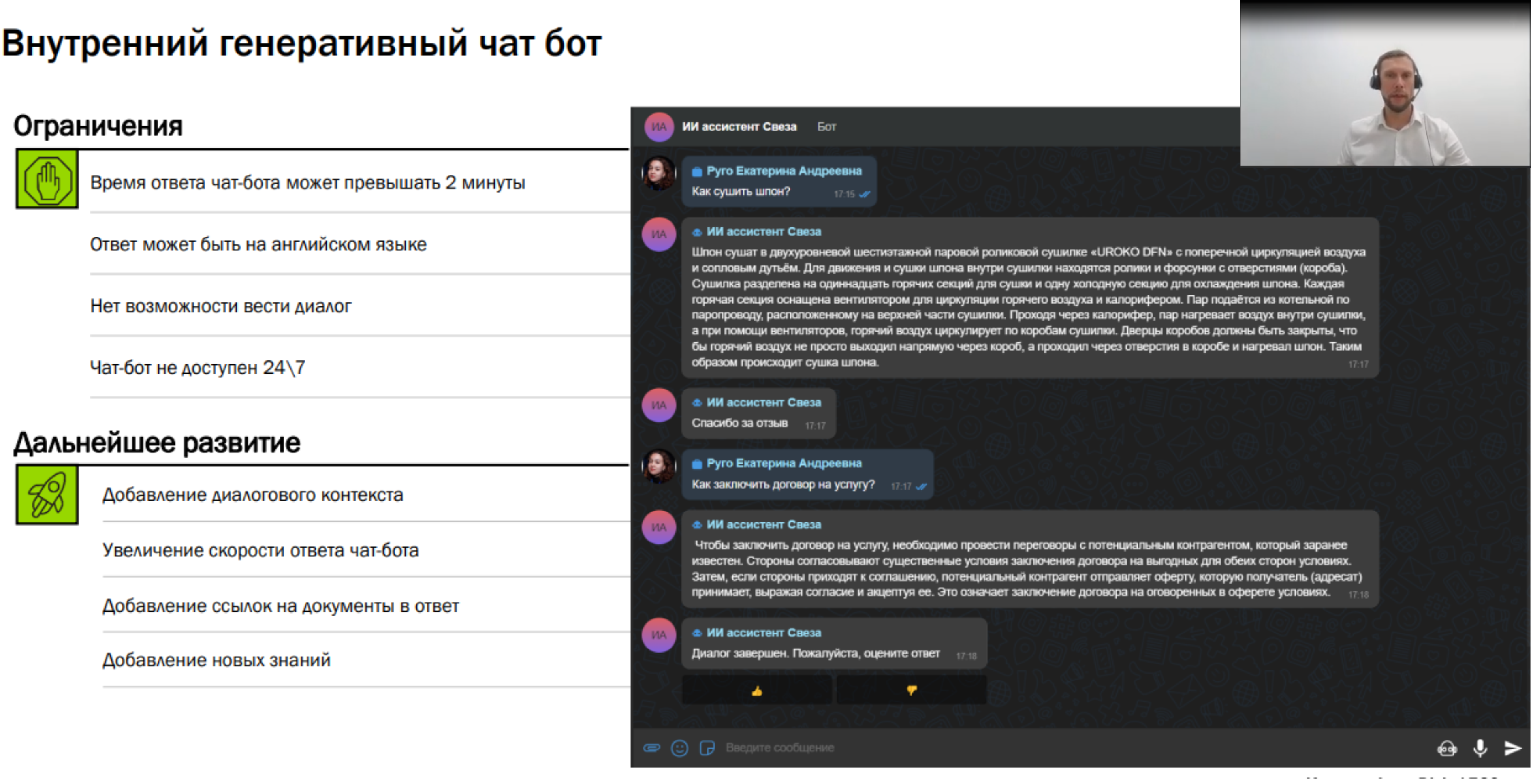Click the speaker webcam video thumbnail
This screenshot has width=1533, height=779.
click(1385, 83)
